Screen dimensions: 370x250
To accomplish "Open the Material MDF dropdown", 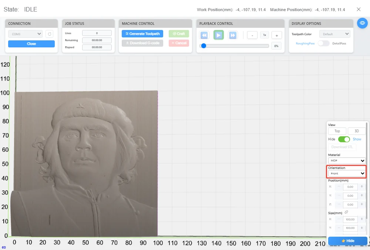I will (347, 161).
